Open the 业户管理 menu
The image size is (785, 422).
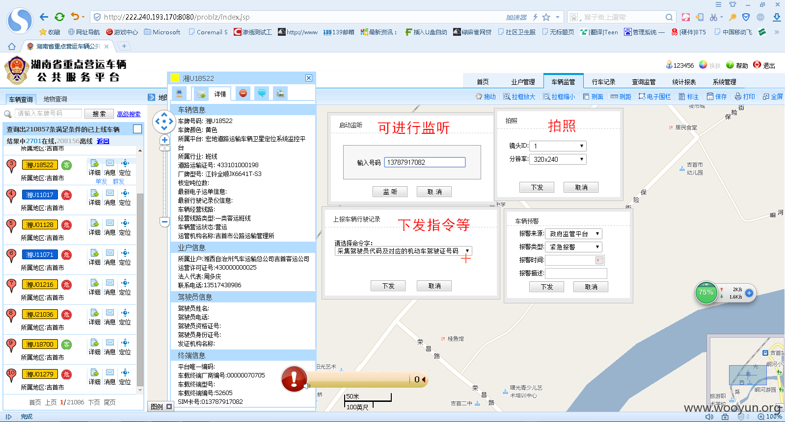[523, 82]
